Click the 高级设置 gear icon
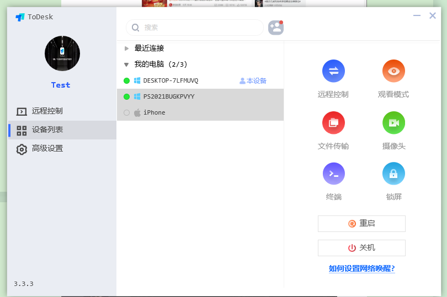Image resolution: width=447 pixels, height=297 pixels. tap(22, 149)
